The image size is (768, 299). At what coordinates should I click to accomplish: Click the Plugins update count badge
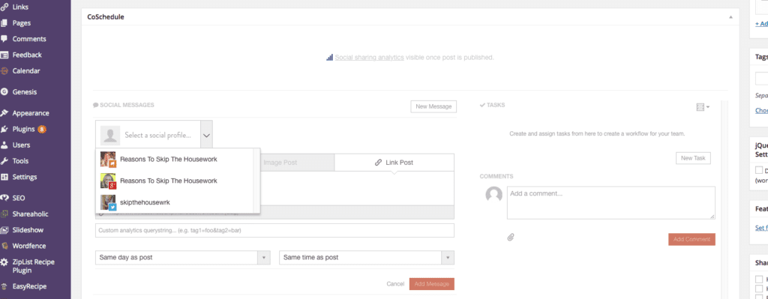coord(42,129)
